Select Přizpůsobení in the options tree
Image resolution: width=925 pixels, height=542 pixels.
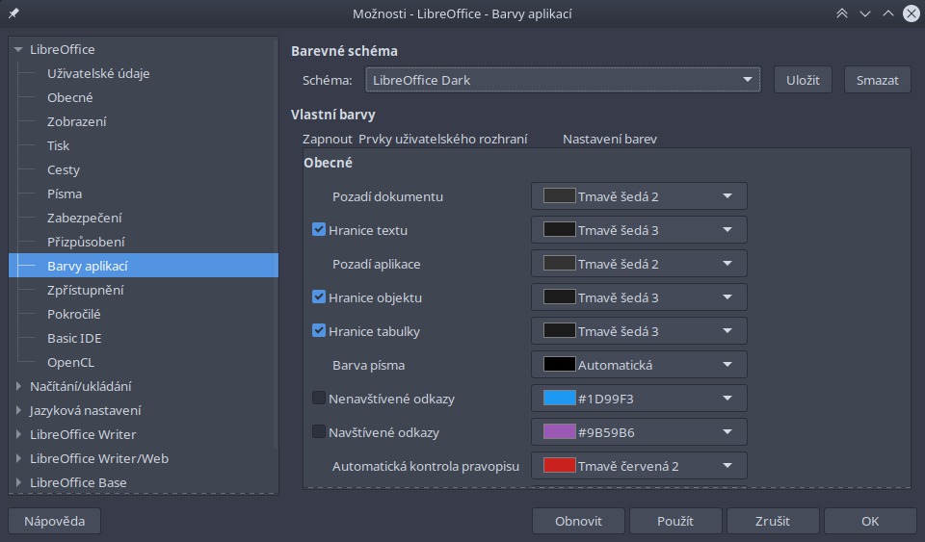click(86, 242)
